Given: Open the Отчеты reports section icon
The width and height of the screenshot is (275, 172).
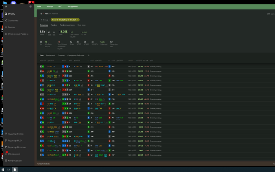Looking at the screenshot, I should 5,14.
